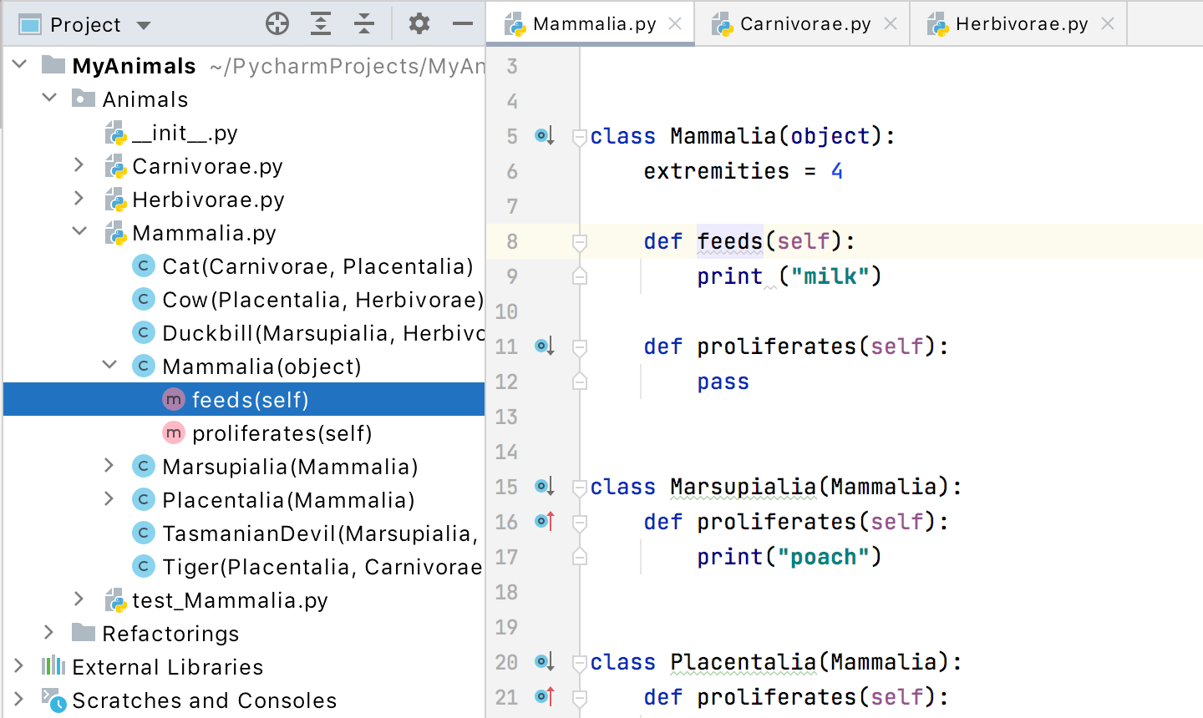Toggle code fold for feeds method on line 8

(579, 242)
